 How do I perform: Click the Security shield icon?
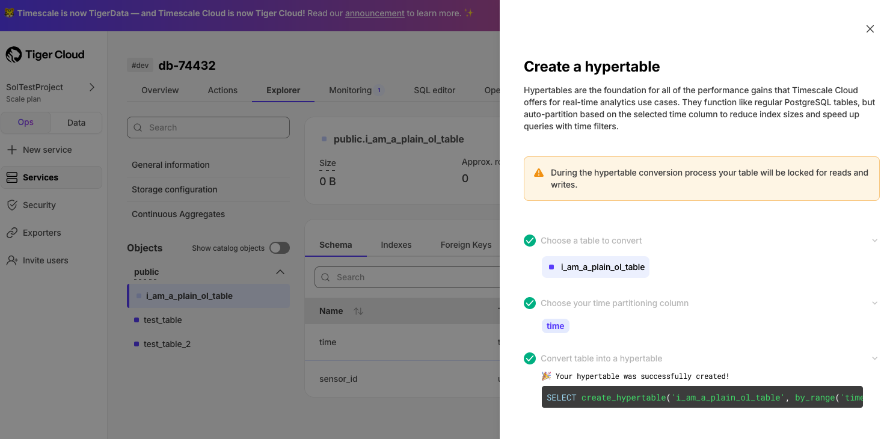(x=12, y=205)
